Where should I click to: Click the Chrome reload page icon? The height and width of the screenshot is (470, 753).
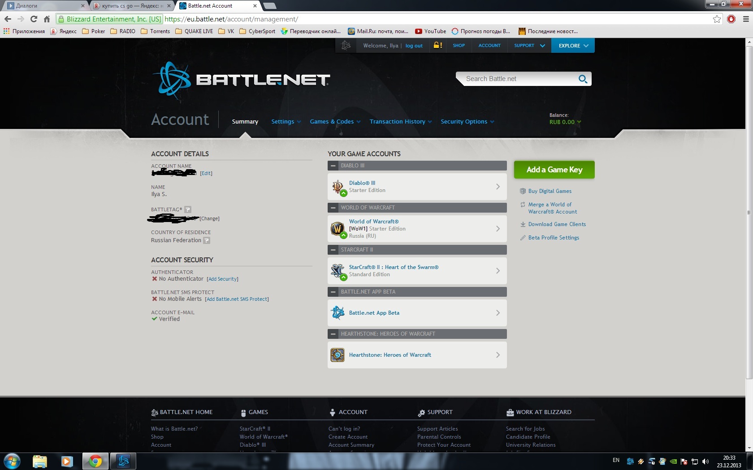34,19
